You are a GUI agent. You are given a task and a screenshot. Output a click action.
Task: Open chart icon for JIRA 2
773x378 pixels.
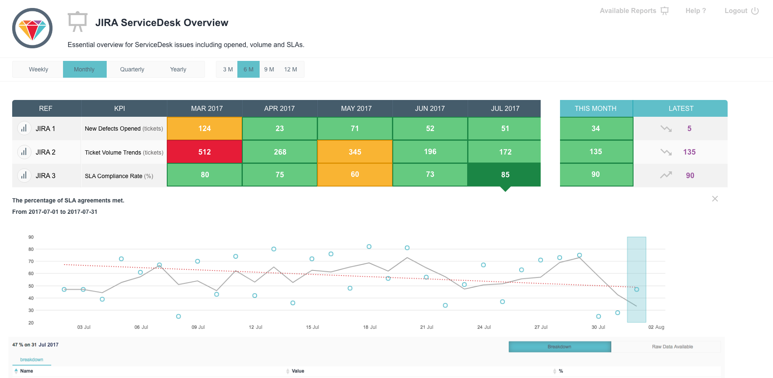24,152
